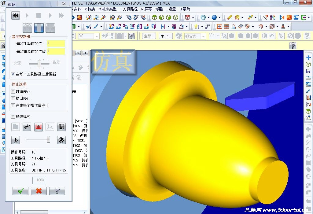
Task: Open the operations manager panel dropdown arrow
Action: (x=78, y=53)
